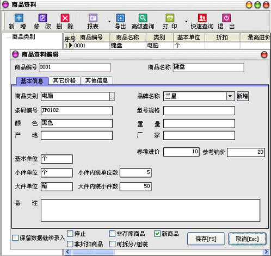Click the 商品类别 tree root node
271x256 pixels.
click(x=23, y=37)
